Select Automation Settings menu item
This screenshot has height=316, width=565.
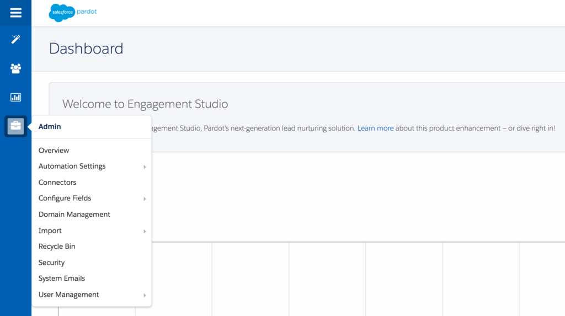pos(72,166)
